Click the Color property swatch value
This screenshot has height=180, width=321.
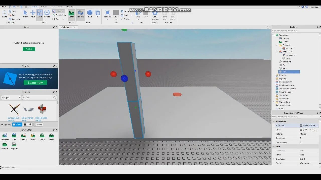(301, 130)
